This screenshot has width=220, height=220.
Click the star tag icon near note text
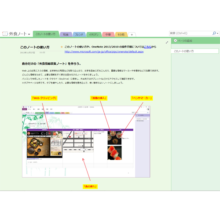62,47
